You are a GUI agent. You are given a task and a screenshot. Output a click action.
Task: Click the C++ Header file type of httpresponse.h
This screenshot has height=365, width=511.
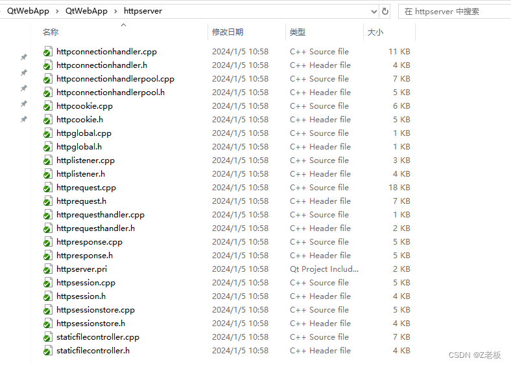tap(320, 256)
